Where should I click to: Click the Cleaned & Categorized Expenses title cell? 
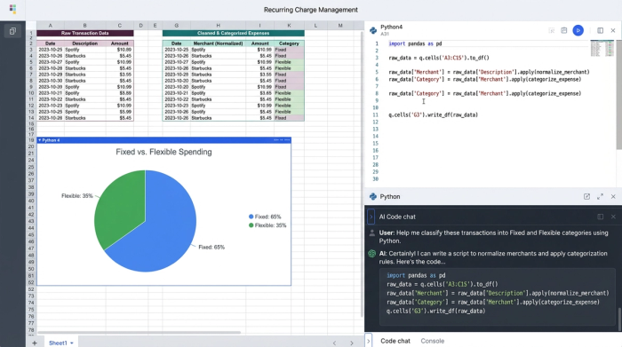[x=233, y=33]
